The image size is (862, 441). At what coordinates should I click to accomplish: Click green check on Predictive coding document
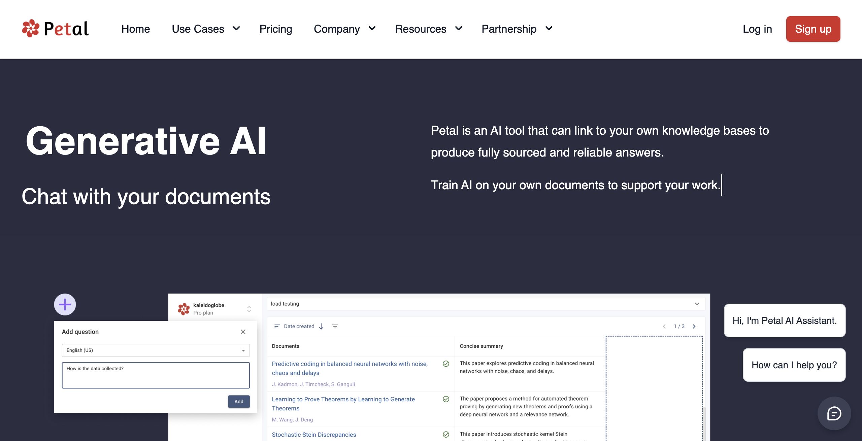446,364
